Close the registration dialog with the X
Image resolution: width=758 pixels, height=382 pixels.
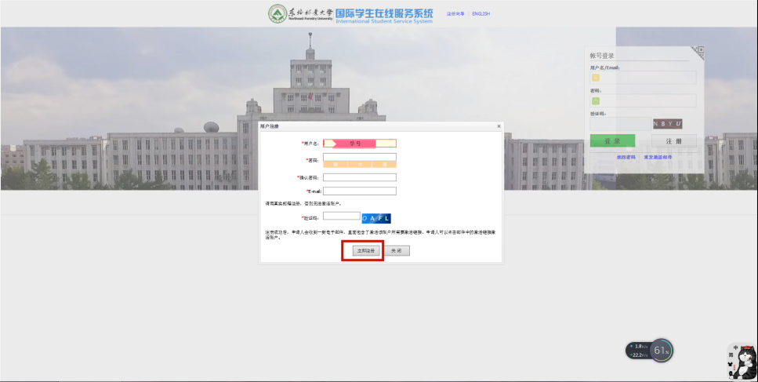[x=499, y=126]
